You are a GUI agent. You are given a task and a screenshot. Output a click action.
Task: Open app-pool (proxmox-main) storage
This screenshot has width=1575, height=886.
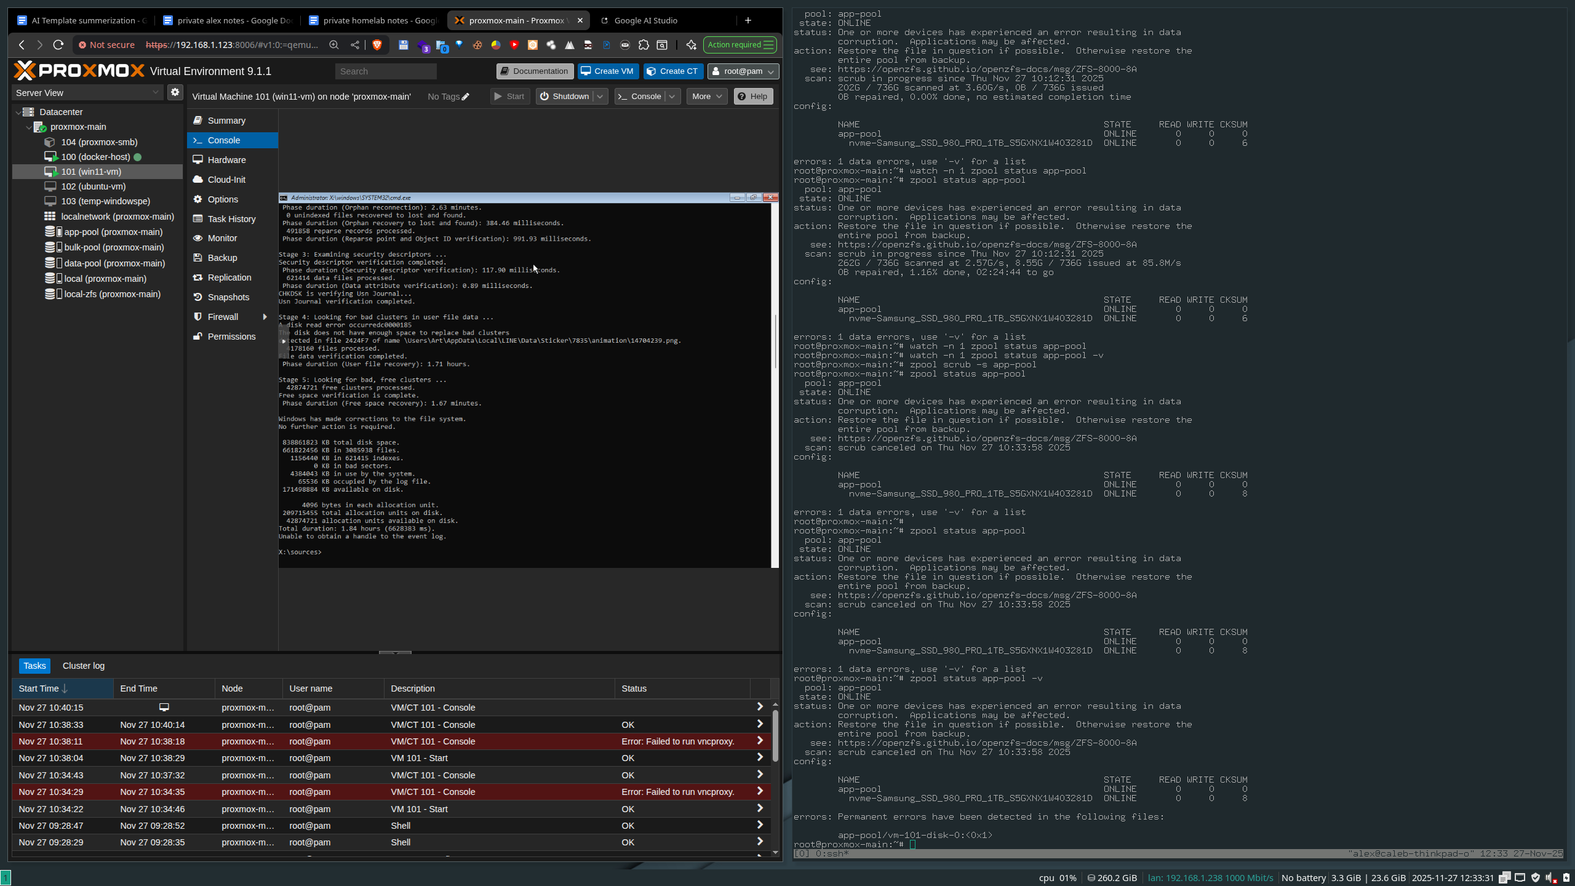coord(113,232)
